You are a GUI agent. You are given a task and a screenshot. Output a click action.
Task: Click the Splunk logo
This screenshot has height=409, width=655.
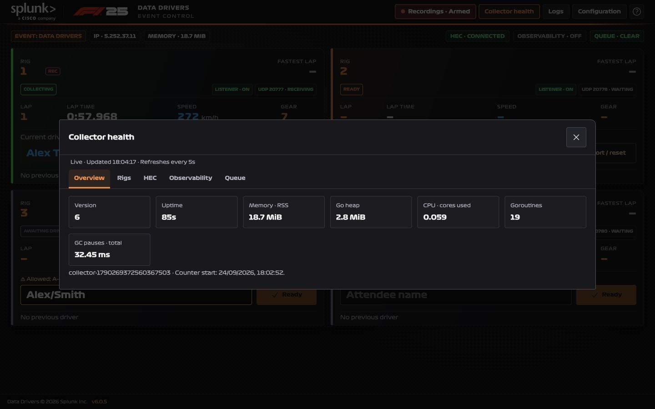point(33,11)
